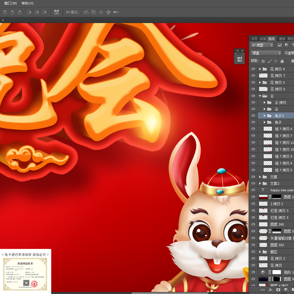This screenshot has width=294, height=294.
Task: Hide the 组 7 拷贝 9 layer
Action: 253,156
